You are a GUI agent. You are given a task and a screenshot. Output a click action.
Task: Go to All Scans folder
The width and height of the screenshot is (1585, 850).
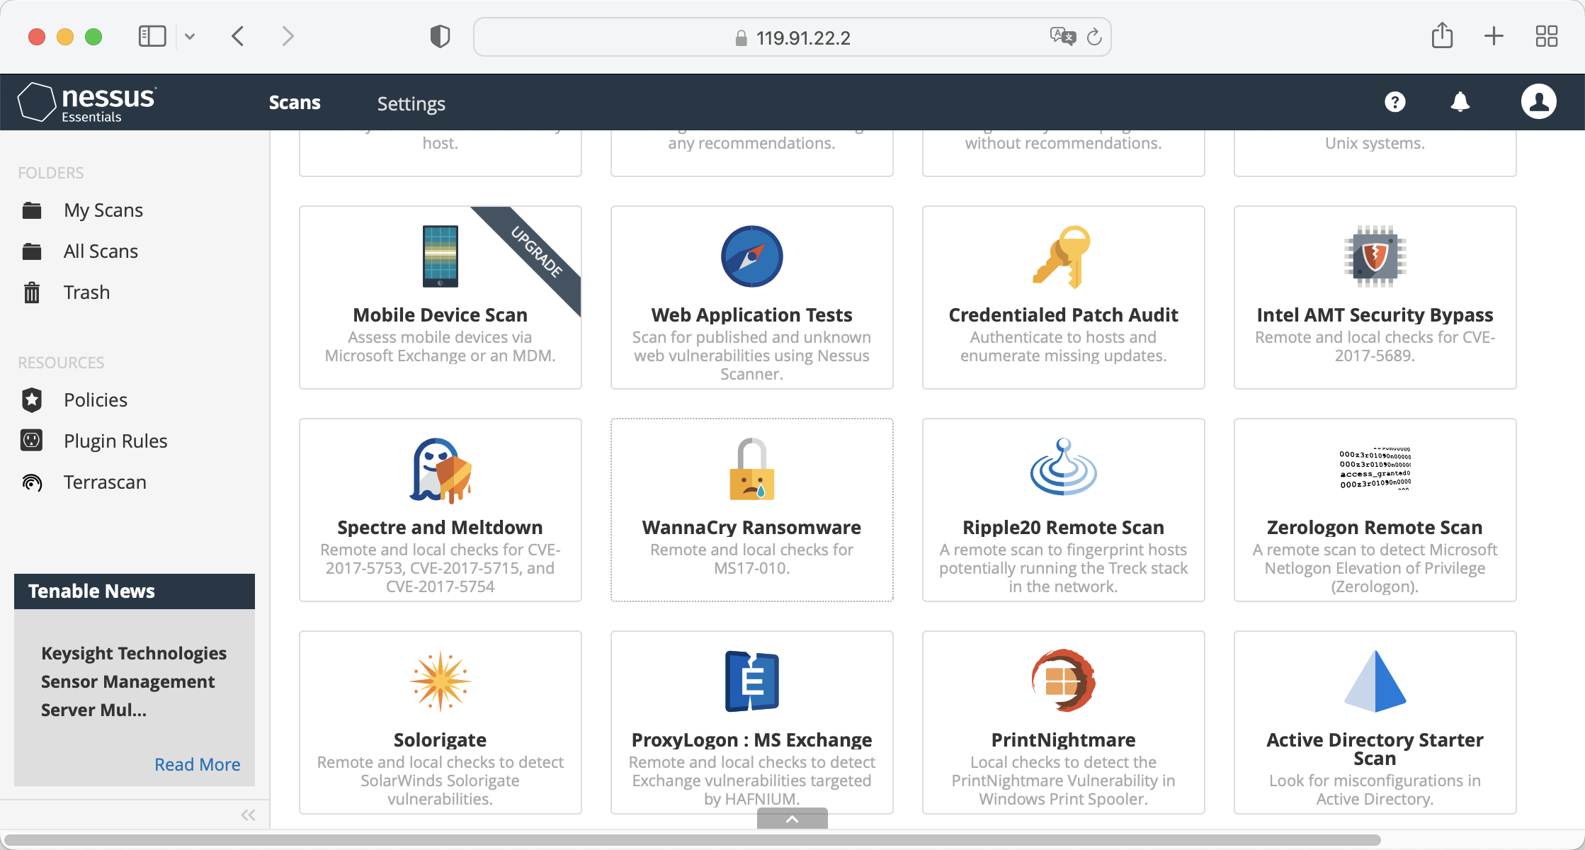point(101,251)
